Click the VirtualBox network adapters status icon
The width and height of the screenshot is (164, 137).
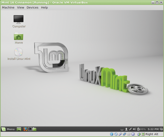124,134
